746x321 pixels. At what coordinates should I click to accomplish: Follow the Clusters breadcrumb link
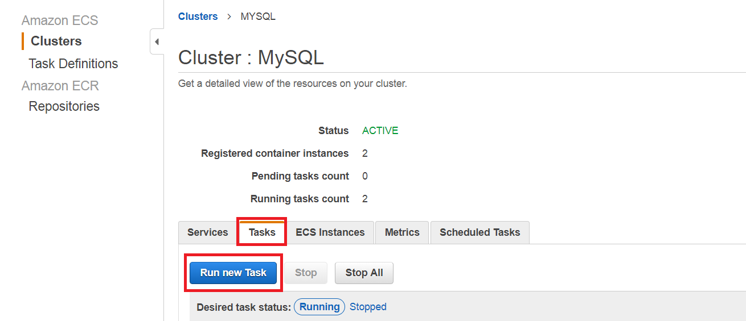[x=198, y=16]
